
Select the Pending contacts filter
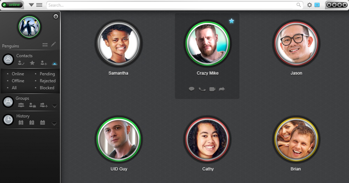pyautogui.click(x=47, y=74)
